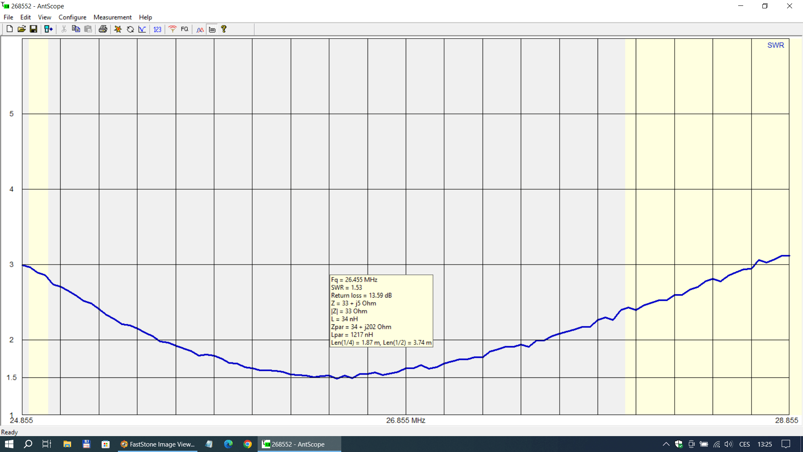Open the Measurement menu
Image resolution: width=803 pixels, height=452 pixels.
pos(113,17)
